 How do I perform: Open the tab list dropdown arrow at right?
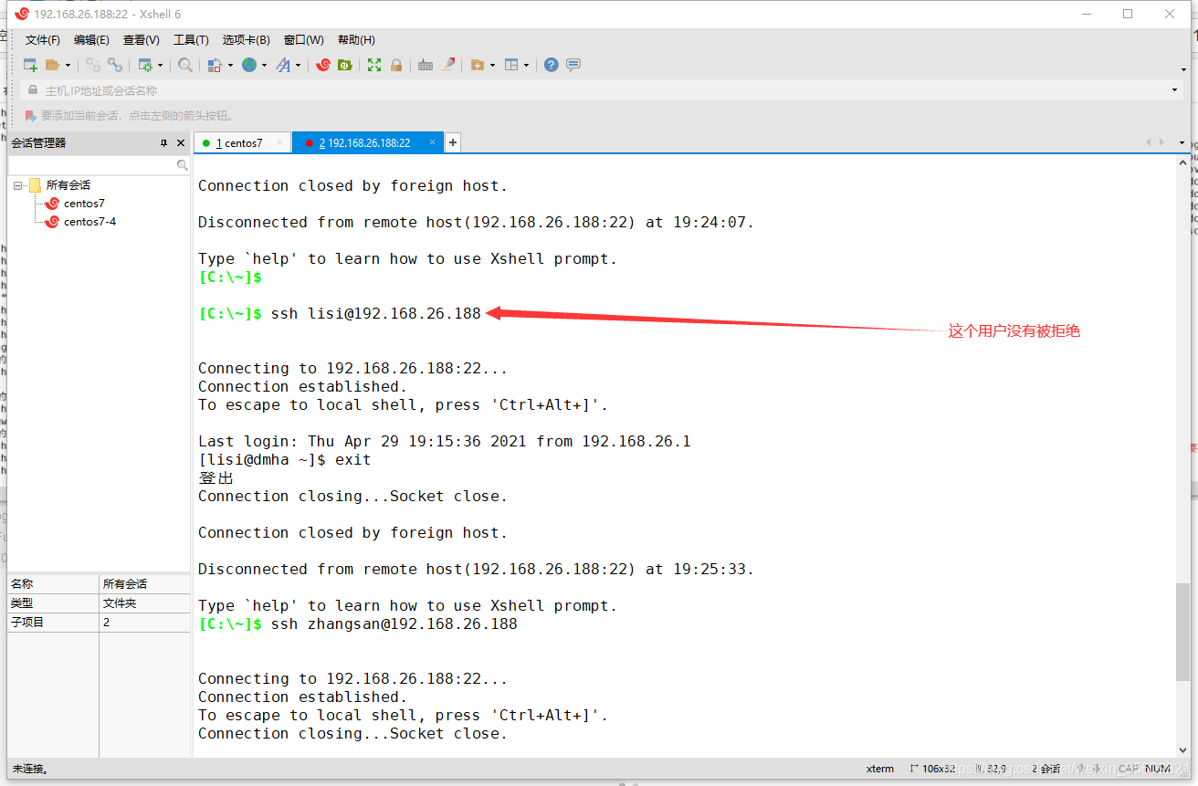pos(1182,142)
